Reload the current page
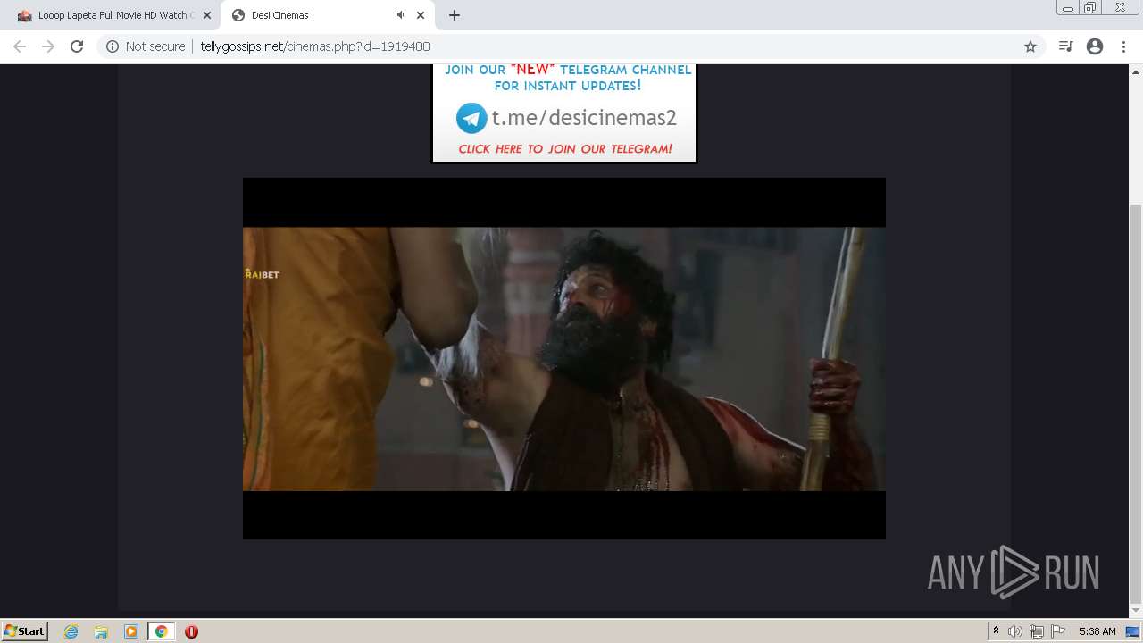Screen dimensions: 1143x643 tap(77, 46)
